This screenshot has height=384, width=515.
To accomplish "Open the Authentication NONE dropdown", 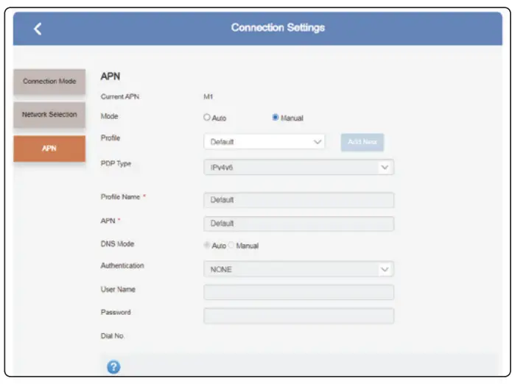I will point(298,269).
